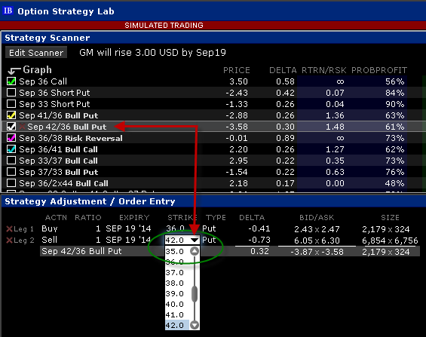426x337 pixels.
Task: Sort scanner by DELTA column header
Action: click(283, 70)
